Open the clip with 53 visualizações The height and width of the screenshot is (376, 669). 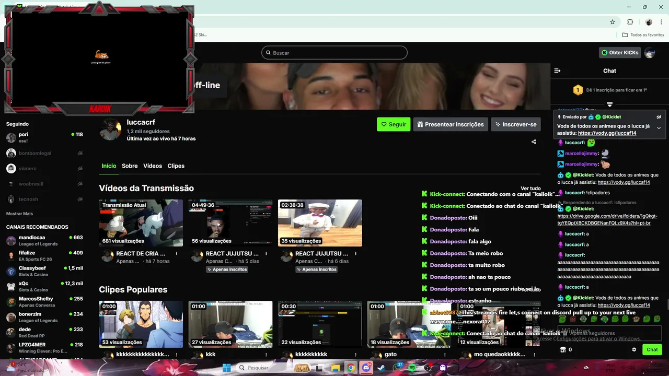(141, 324)
